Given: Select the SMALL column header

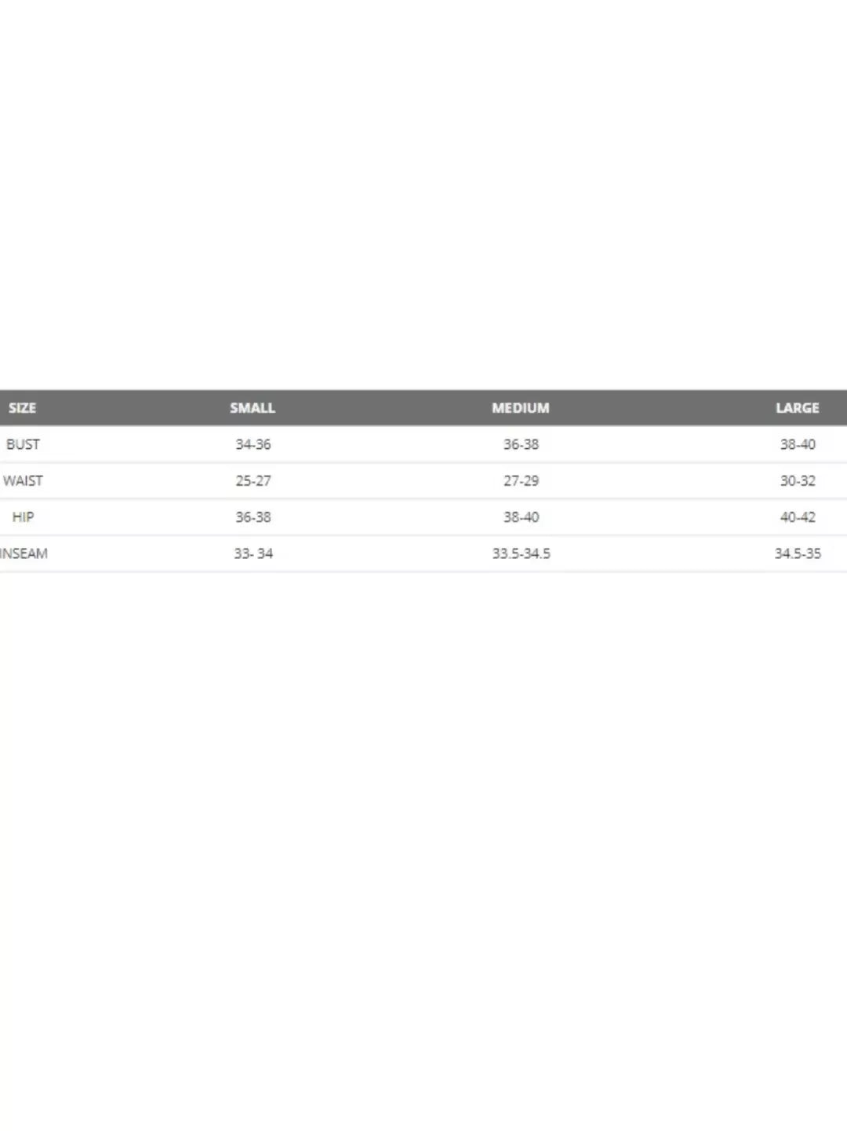Looking at the screenshot, I should click(253, 408).
